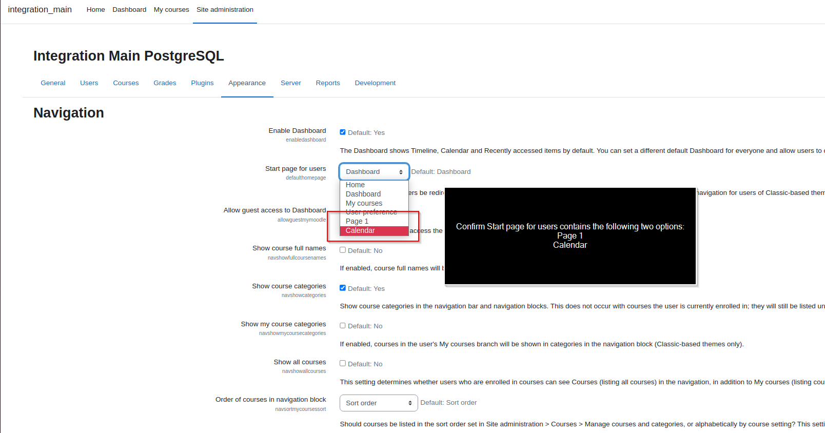Click the enabledashboard setting name
The image size is (825, 433).
click(x=306, y=140)
